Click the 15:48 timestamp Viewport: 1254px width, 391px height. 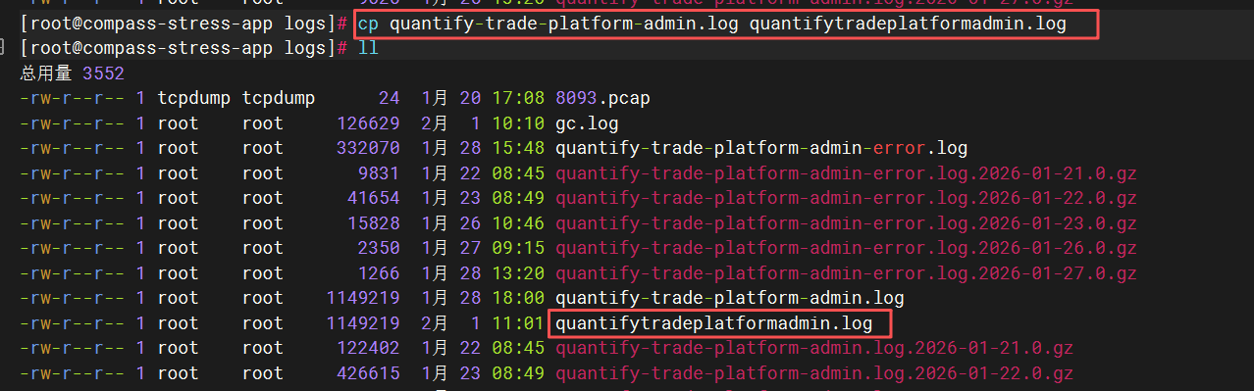517,148
